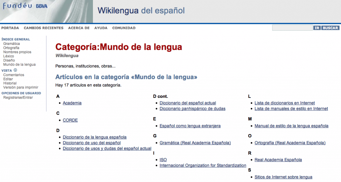Click the 'D cont.' section heading
Screen dimensions: 341x182
(161, 96)
